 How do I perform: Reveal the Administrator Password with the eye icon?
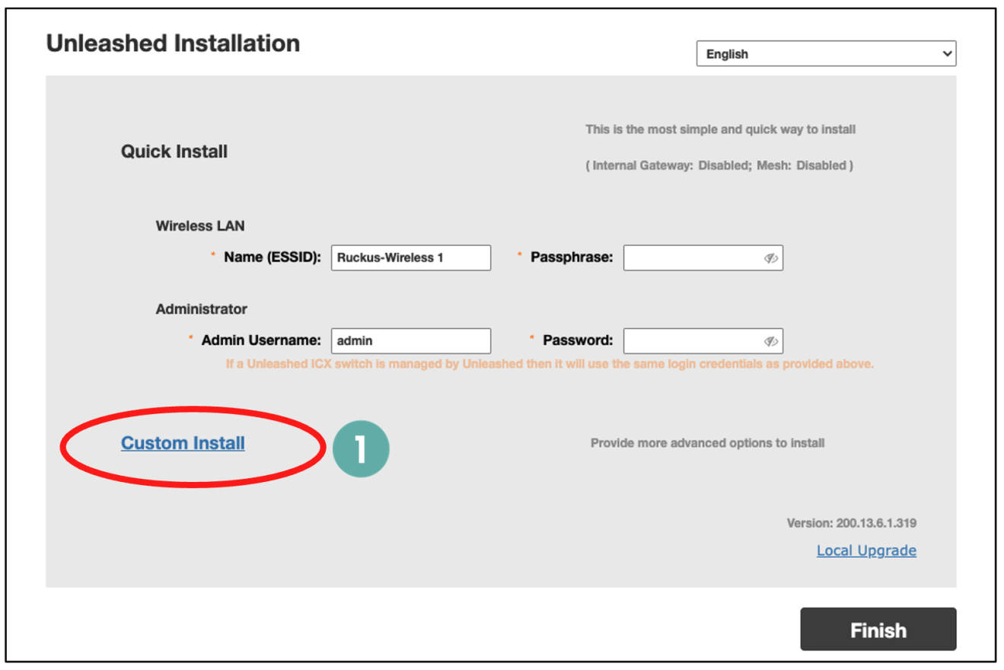770,341
